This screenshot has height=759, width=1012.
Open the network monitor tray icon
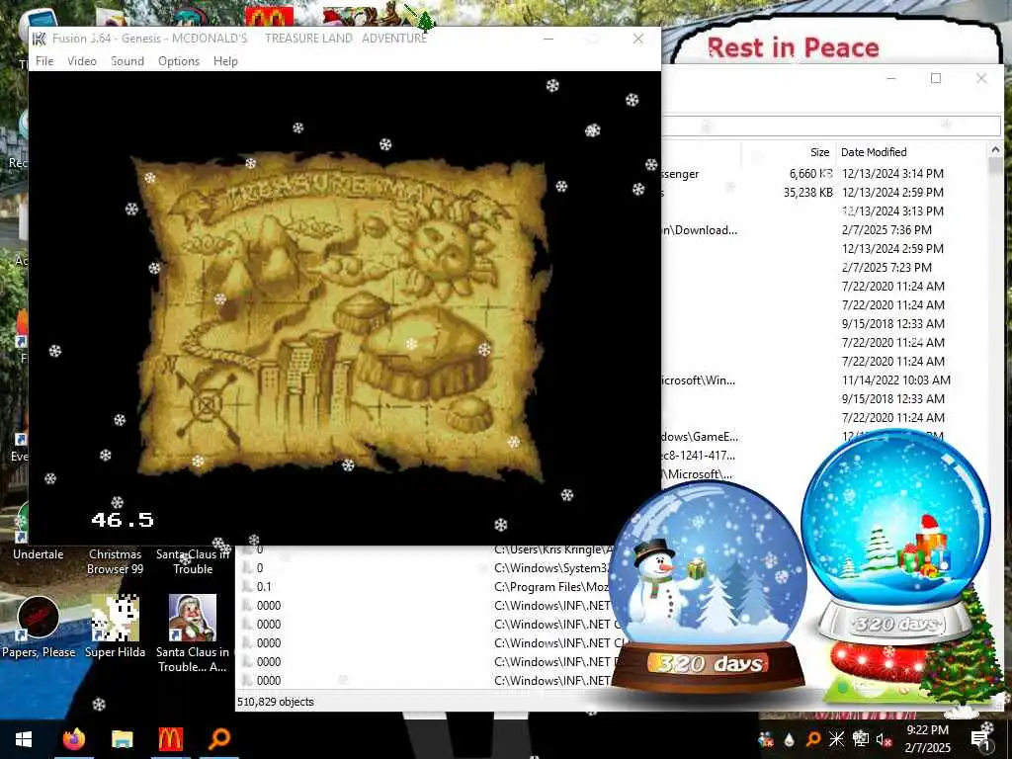click(861, 739)
